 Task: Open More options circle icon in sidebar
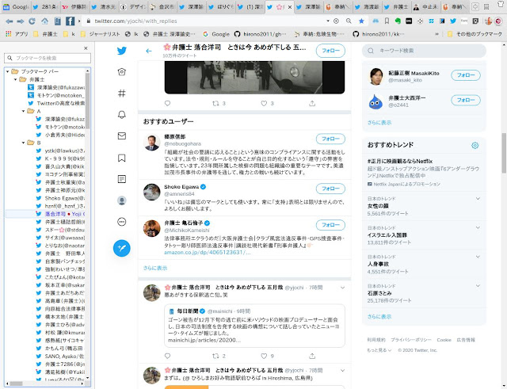click(x=121, y=222)
